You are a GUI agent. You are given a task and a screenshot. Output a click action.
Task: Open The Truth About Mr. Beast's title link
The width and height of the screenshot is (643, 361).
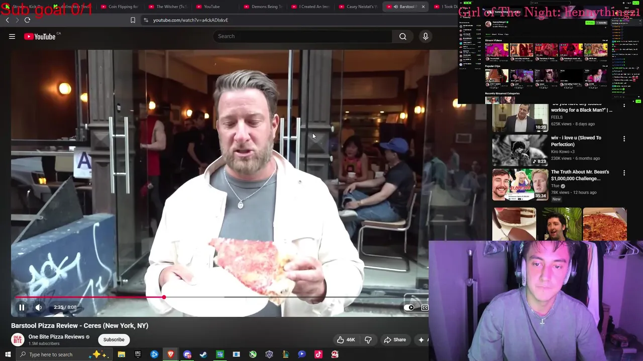click(580, 175)
